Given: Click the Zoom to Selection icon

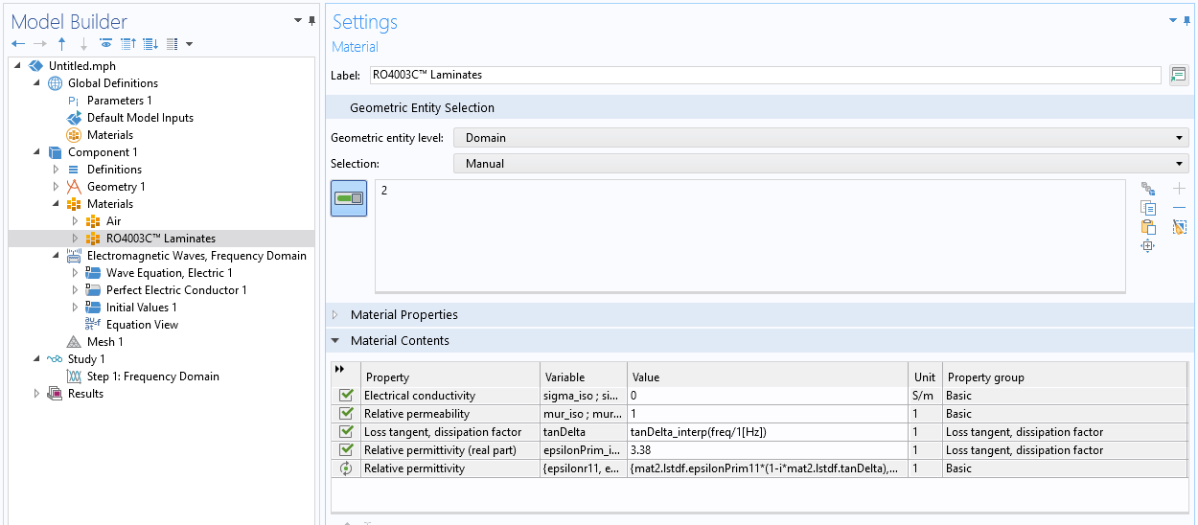Looking at the screenshot, I should tap(1148, 246).
